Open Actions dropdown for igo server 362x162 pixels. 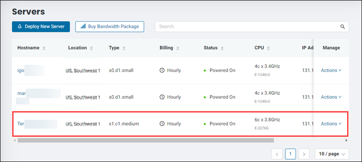tap(331, 70)
